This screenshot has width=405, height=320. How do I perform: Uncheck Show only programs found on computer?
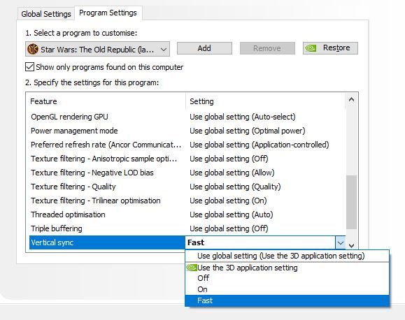(29, 67)
